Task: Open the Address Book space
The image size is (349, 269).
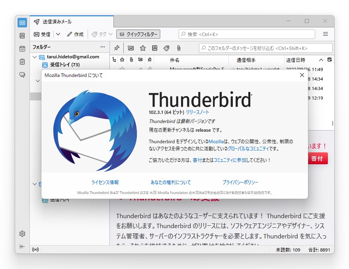Action: coord(22,36)
